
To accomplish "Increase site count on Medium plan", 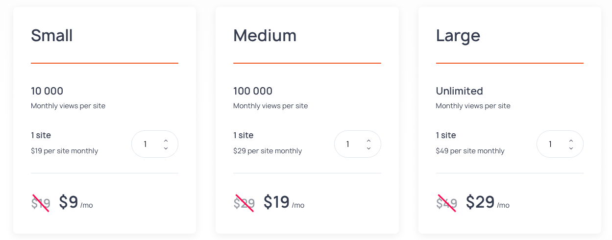I will pos(368,140).
